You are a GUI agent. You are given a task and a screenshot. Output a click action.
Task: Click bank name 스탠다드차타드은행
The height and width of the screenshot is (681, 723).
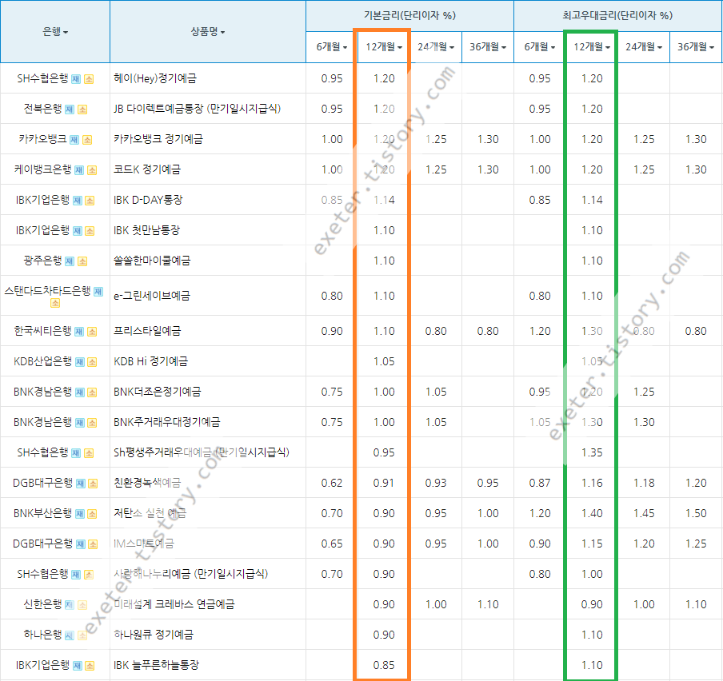[47, 291]
